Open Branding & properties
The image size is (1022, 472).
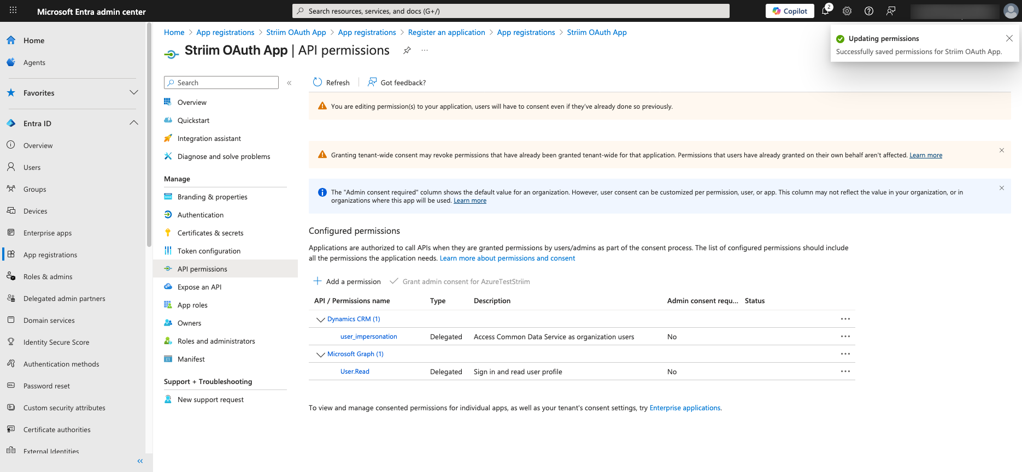[x=212, y=197]
